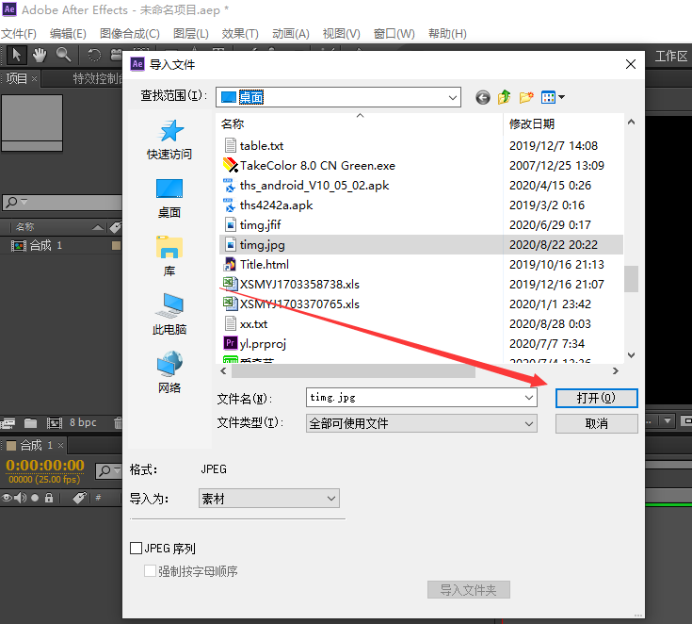
Task: Select the timg.jfif file
Action: tap(261, 224)
